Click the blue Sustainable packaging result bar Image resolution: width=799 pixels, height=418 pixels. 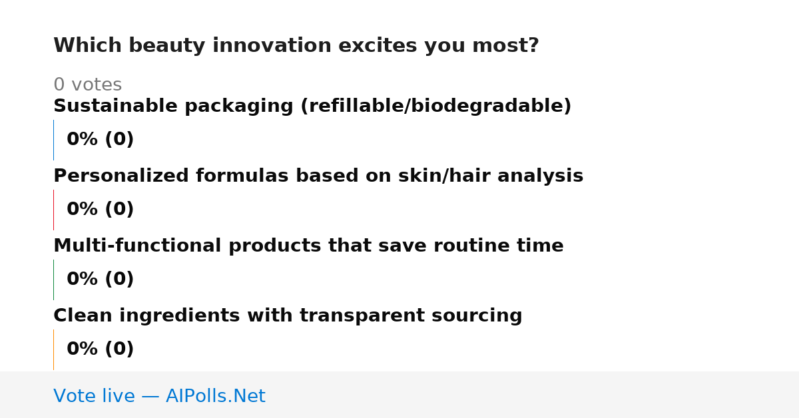pos(53,140)
